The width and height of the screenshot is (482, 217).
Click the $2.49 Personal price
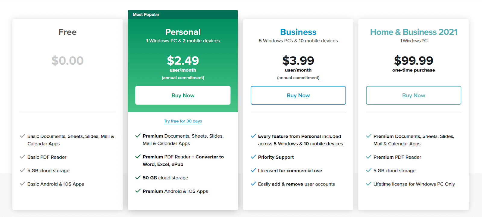(183, 61)
